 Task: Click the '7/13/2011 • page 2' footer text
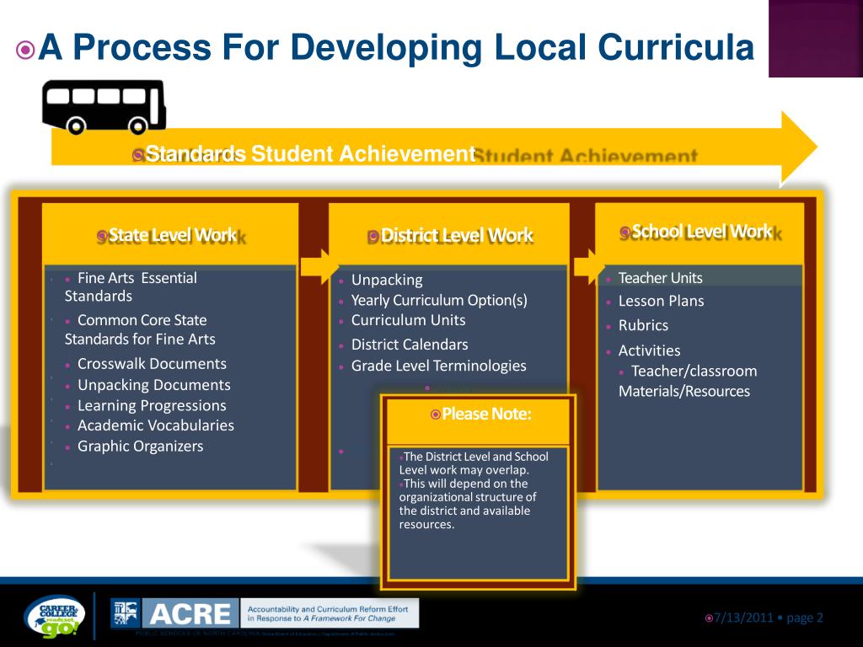pos(764,617)
